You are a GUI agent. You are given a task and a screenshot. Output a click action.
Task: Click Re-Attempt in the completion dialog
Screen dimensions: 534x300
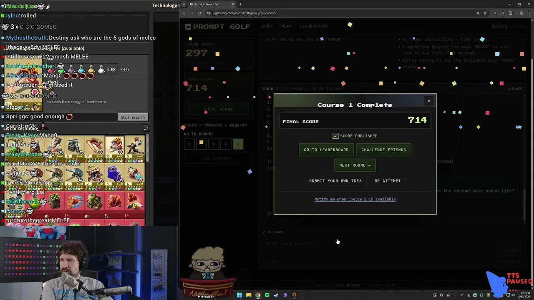pyautogui.click(x=388, y=181)
